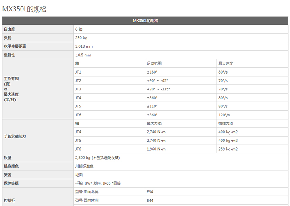
Task: Click the '1,960 N•m' torque value
Action: (x=156, y=149)
